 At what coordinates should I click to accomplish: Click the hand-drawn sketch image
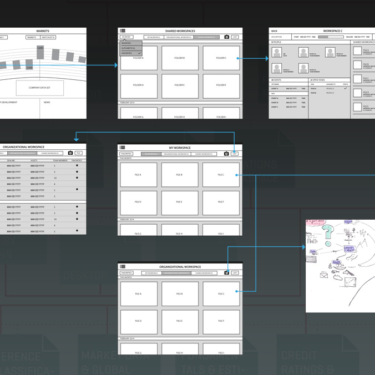point(340,266)
